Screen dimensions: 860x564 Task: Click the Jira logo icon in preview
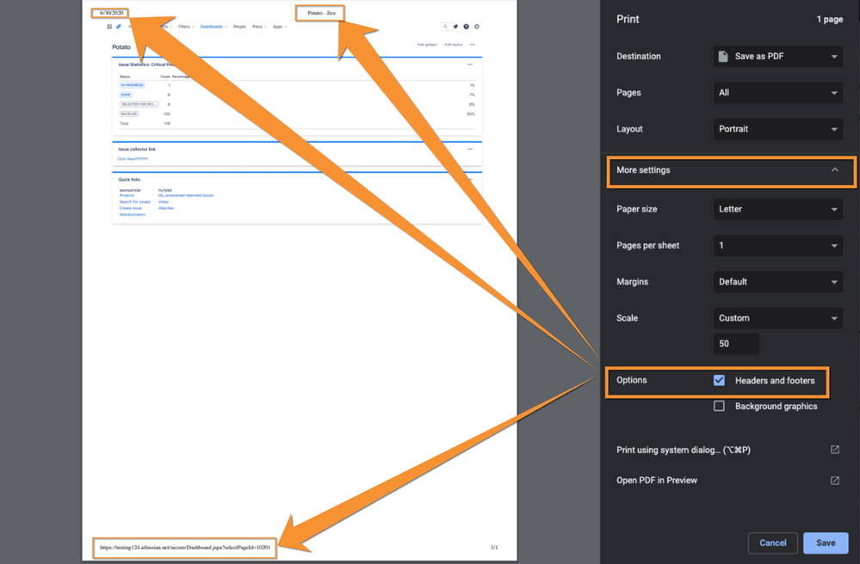119,27
